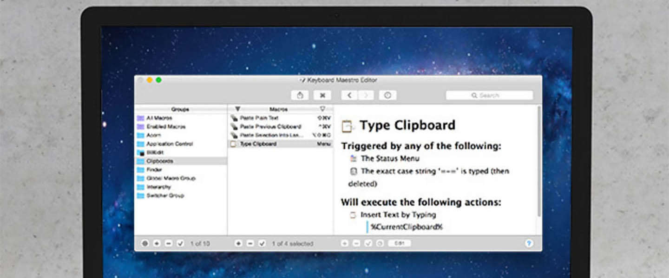Click the typed string trigger icon
This screenshot has height=278, width=669.
353,171
